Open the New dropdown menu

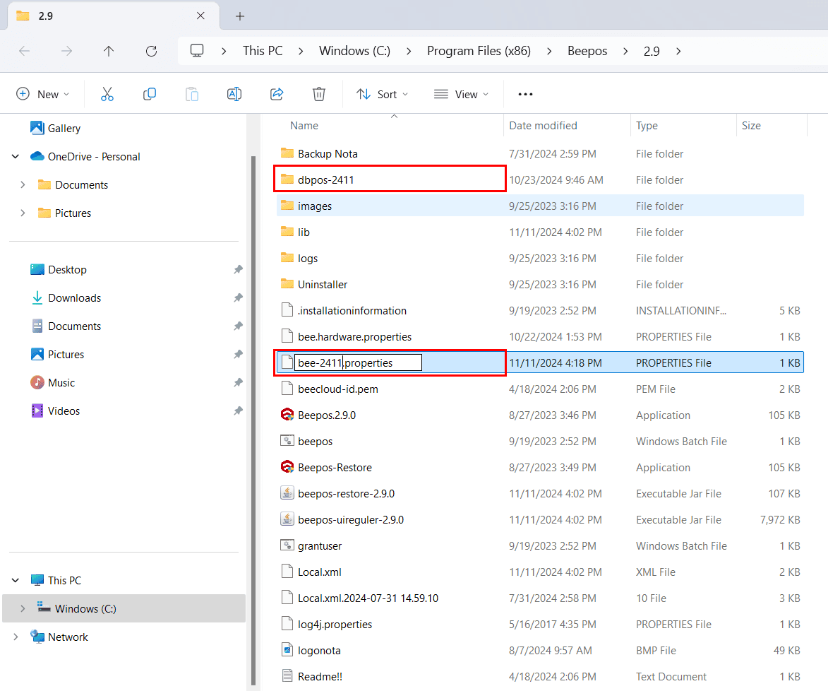pyautogui.click(x=43, y=94)
